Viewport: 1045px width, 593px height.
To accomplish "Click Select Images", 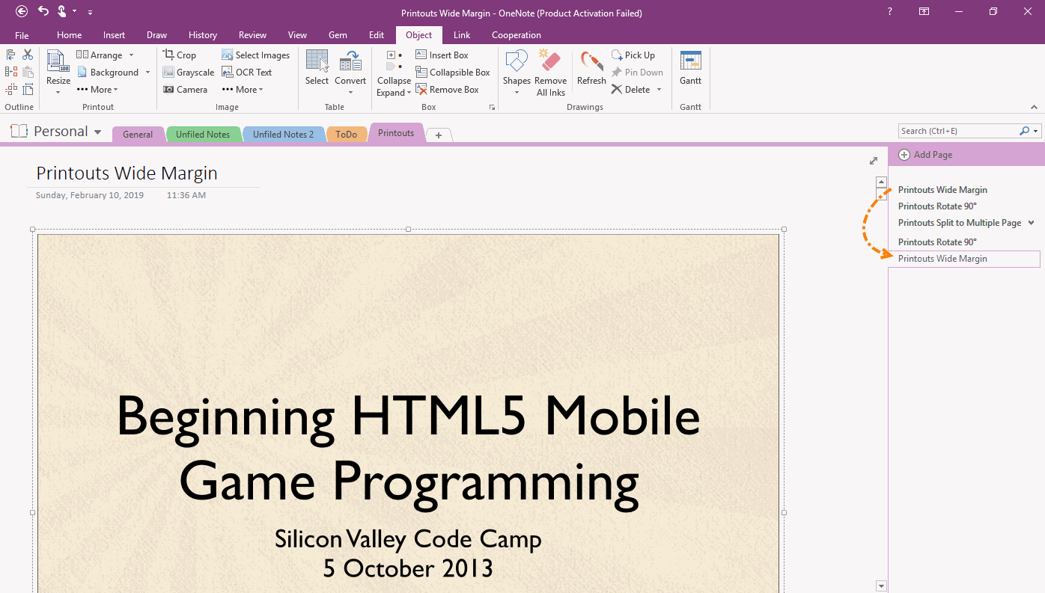I will pyautogui.click(x=255, y=55).
